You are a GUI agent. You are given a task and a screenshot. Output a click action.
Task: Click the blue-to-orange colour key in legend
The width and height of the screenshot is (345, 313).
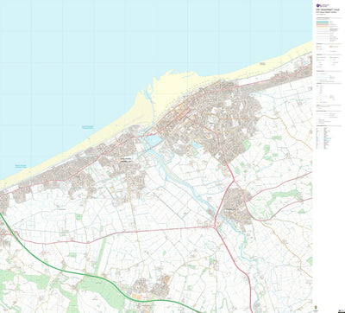coord(322,25)
